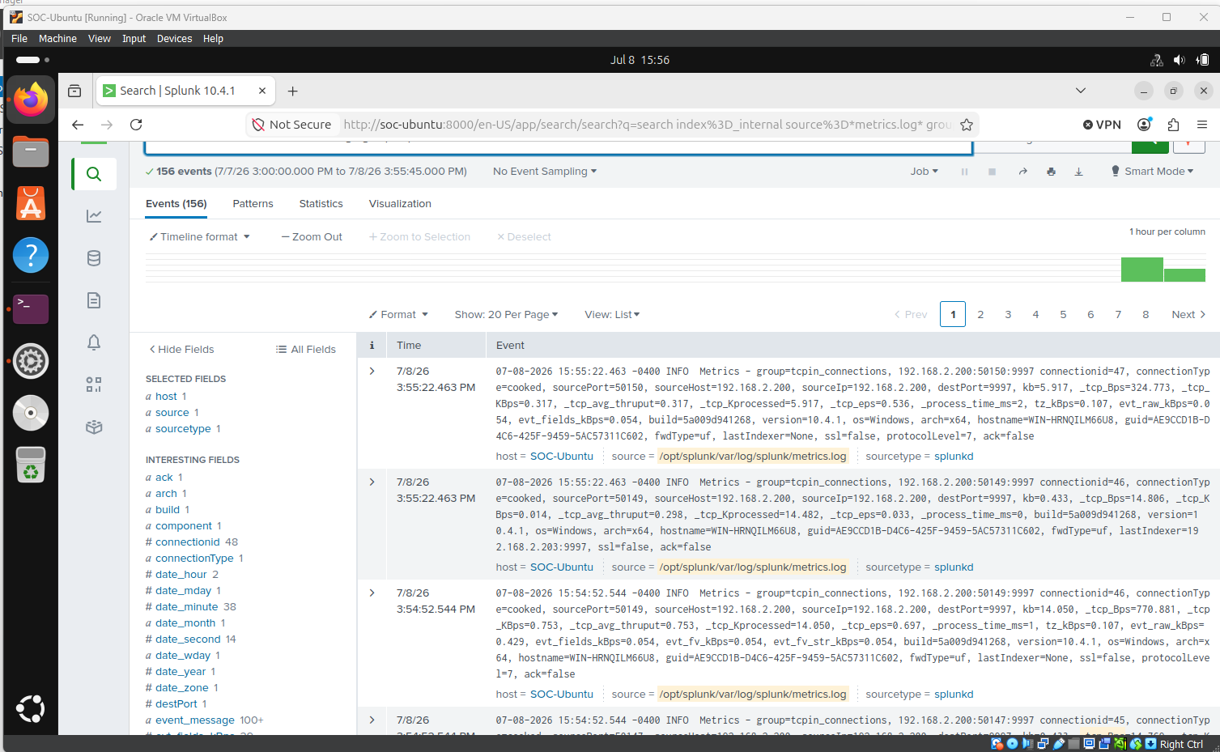Close the Search | Splunk 10.4.1 tab
The image size is (1220, 752).
[x=262, y=91]
